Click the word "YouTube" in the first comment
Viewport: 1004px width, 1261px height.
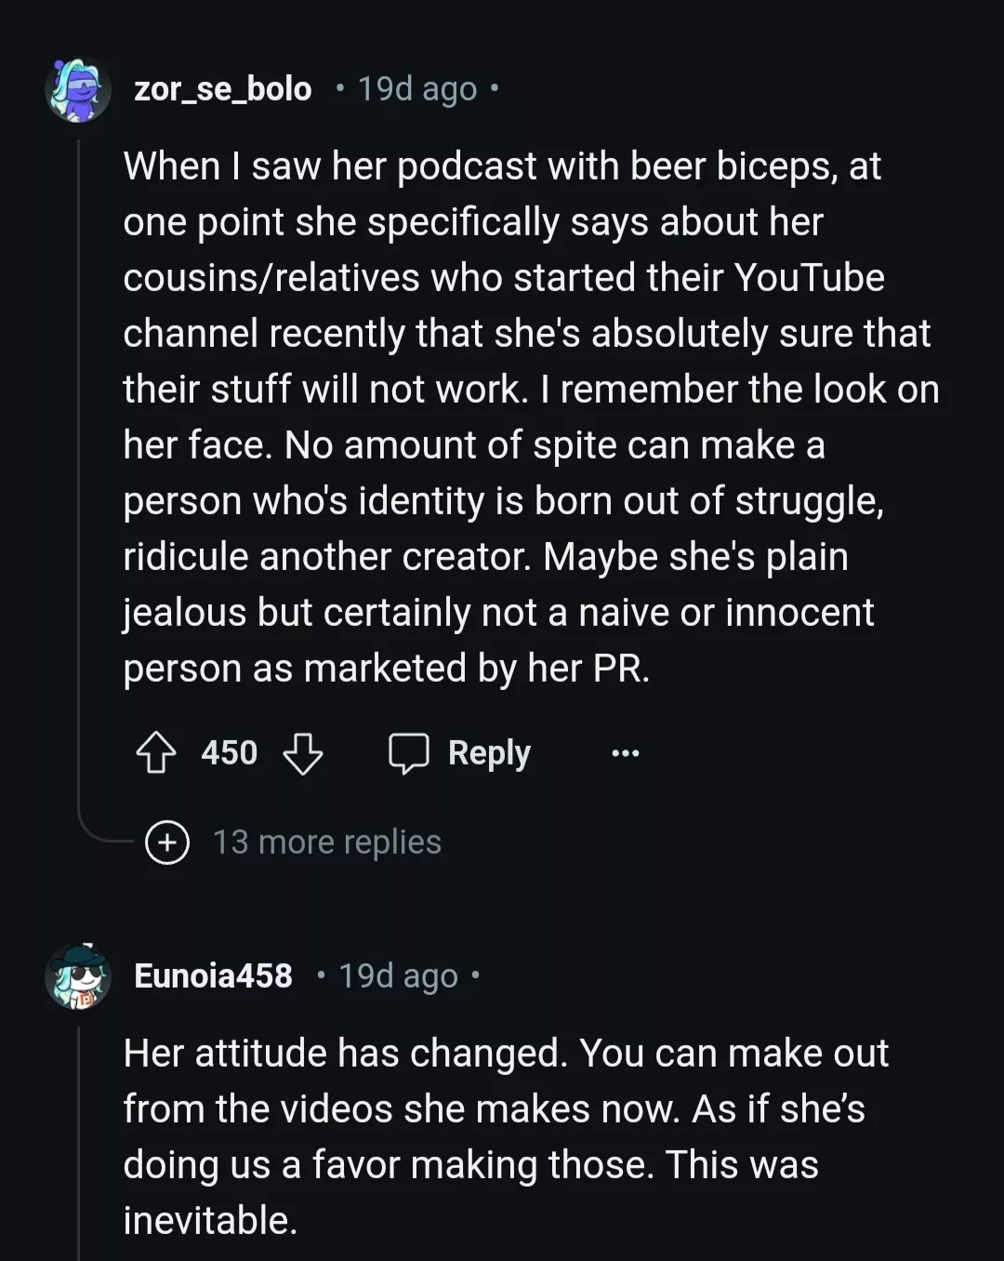[x=809, y=277]
